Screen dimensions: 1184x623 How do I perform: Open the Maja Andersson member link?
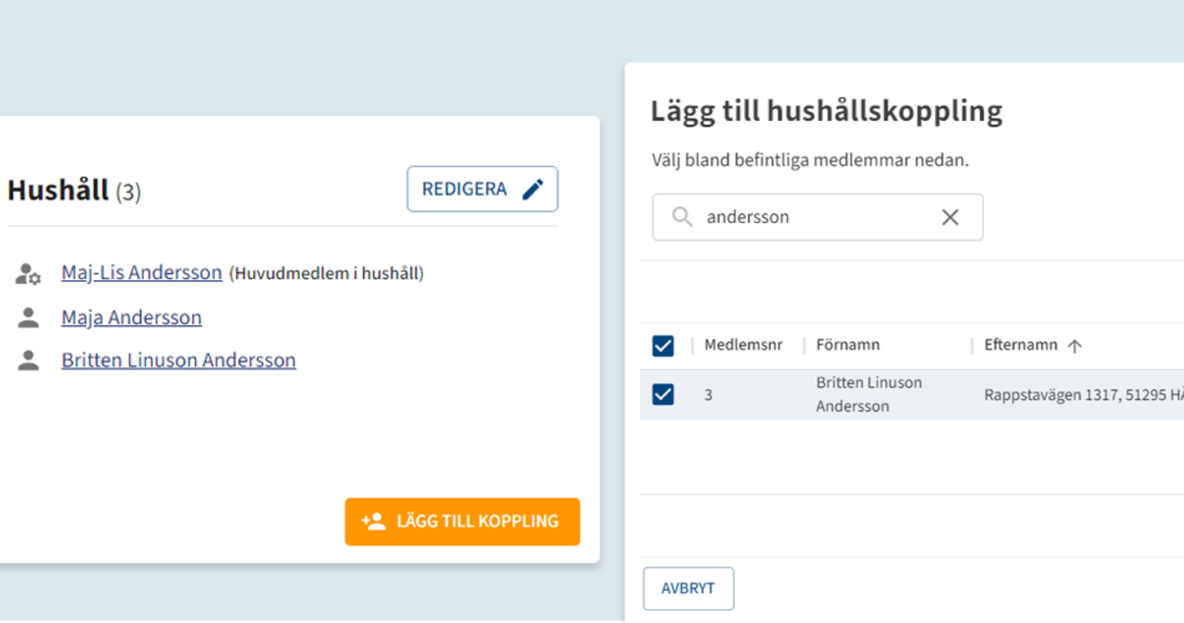131,317
